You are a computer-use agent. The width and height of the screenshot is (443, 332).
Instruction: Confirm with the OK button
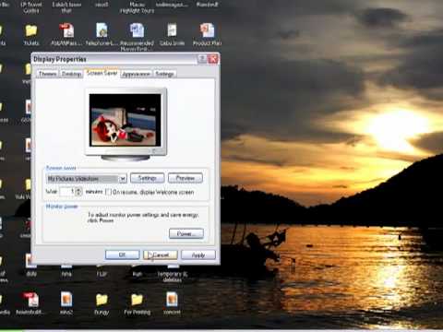coord(122,255)
